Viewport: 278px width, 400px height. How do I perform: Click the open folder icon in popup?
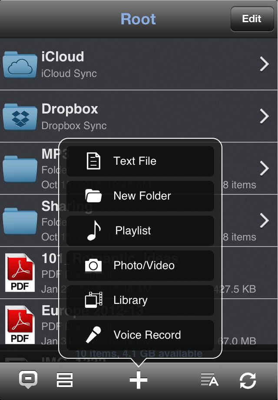tap(93, 196)
